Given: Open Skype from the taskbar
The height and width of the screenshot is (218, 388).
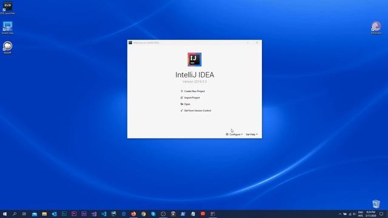Looking at the screenshot, I should pyautogui.click(x=153, y=214).
